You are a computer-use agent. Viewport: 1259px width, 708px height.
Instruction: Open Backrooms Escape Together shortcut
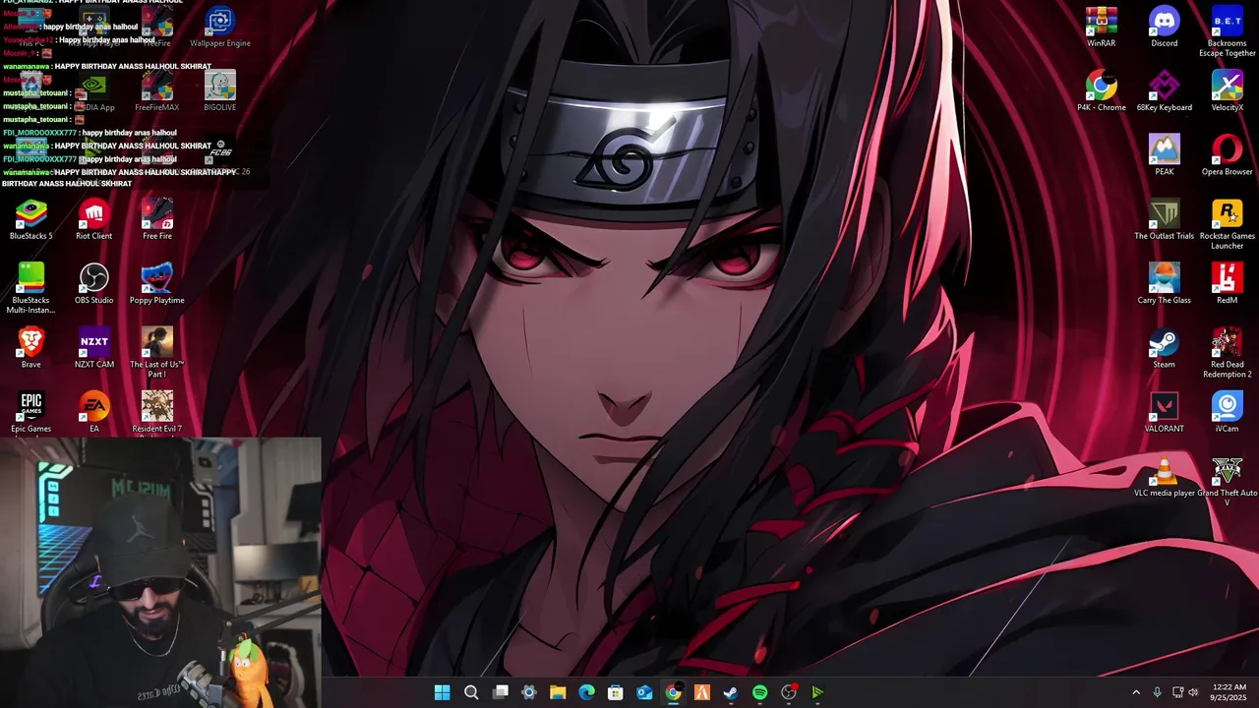click(1227, 32)
